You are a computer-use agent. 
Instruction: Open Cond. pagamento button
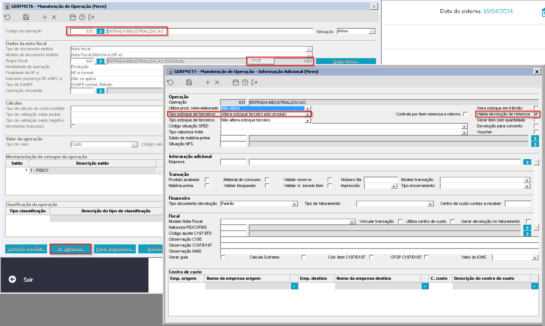click(x=115, y=249)
